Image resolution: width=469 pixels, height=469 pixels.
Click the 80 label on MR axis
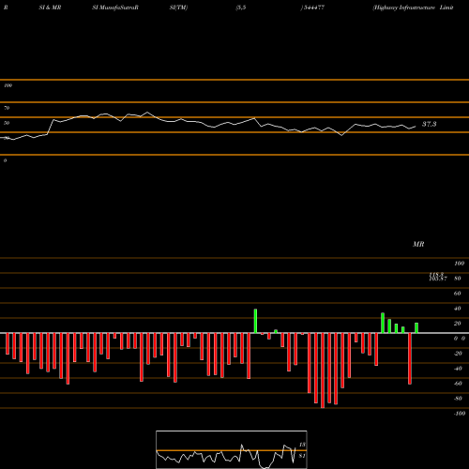(x=458, y=279)
